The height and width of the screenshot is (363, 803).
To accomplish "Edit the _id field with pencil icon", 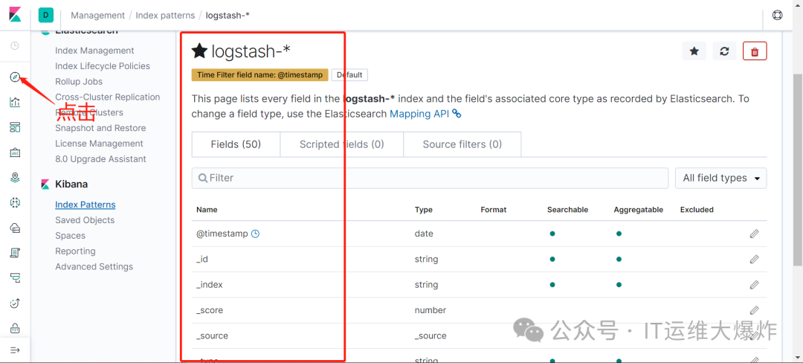I will [x=754, y=260].
